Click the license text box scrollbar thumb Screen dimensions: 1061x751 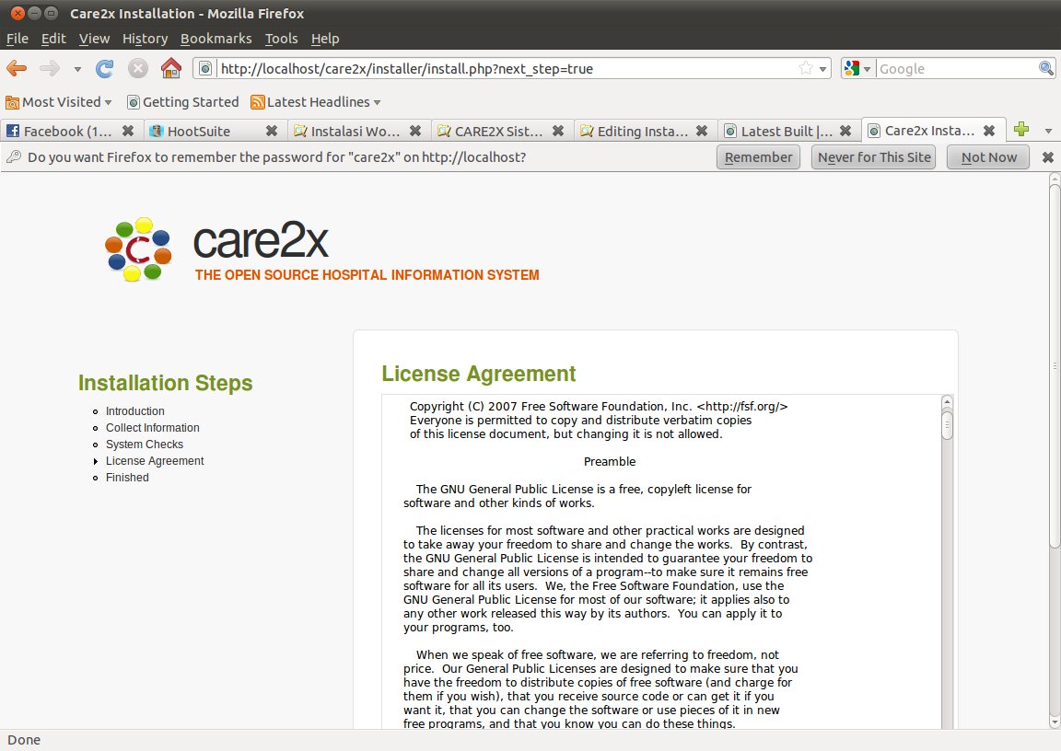click(948, 425)
